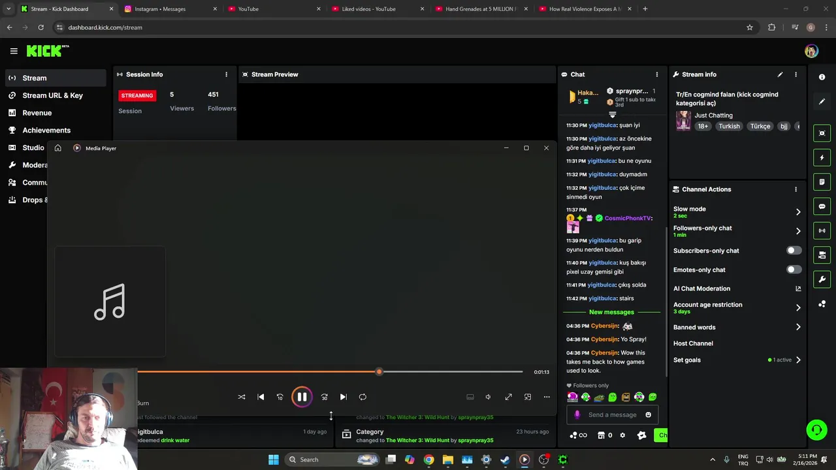Image resolution: width=836 pixels, height=470 pixels.
Task: Pause playback in Media Player
Action: pos(302,397)
